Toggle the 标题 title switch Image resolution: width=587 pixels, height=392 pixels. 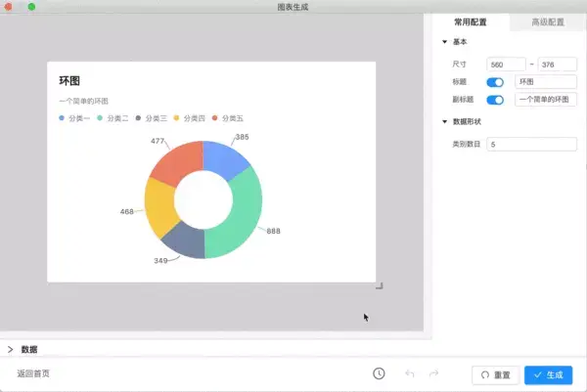(x=495, y=82)
